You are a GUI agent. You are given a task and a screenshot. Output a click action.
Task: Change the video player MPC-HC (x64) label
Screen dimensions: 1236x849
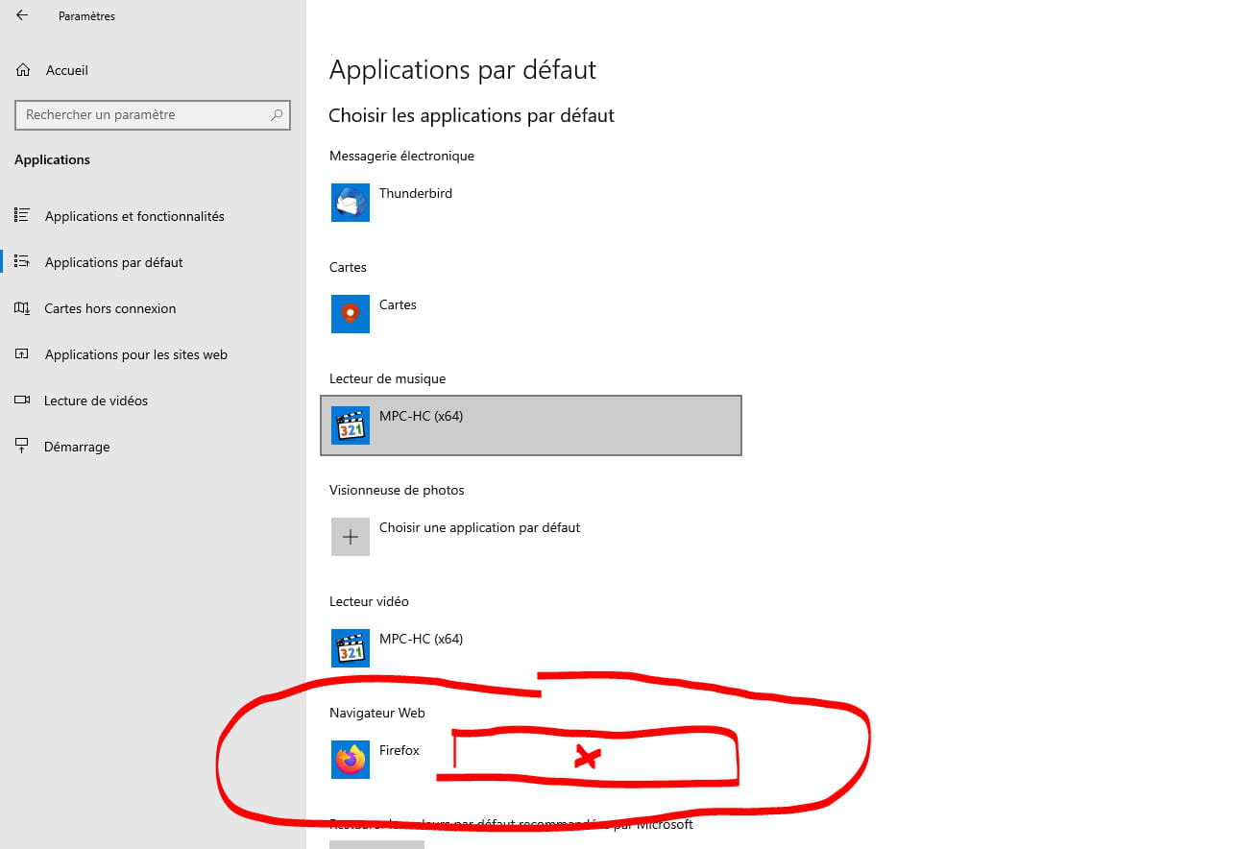(421, 639)
